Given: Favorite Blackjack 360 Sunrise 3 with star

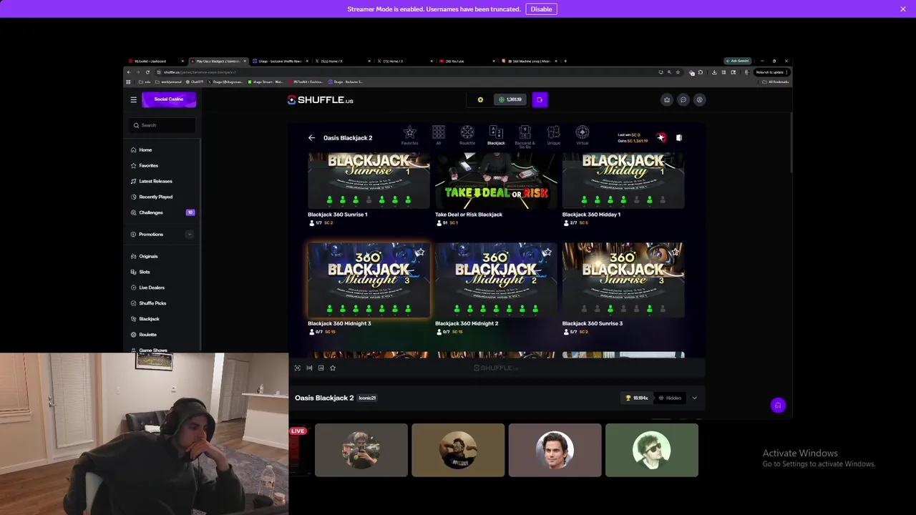Looking at the screenshot, I should (675, 252).
